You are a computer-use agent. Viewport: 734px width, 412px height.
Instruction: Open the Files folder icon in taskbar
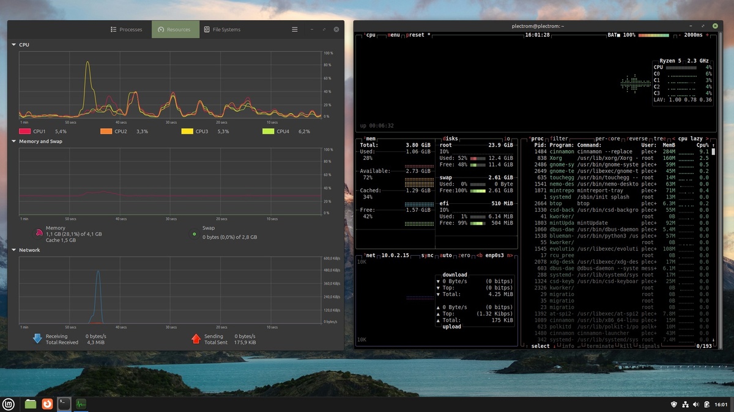pos(31,403)
